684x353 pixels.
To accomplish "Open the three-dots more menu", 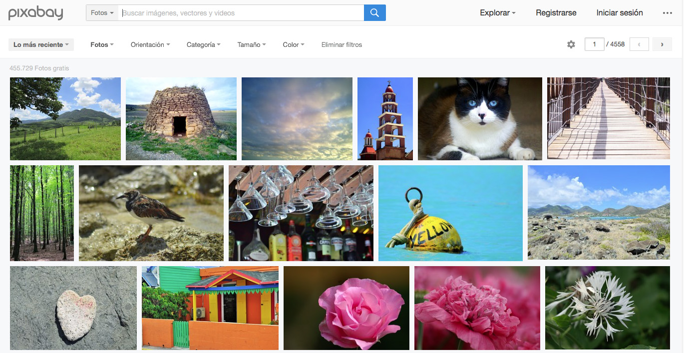I will click(668, 13).
